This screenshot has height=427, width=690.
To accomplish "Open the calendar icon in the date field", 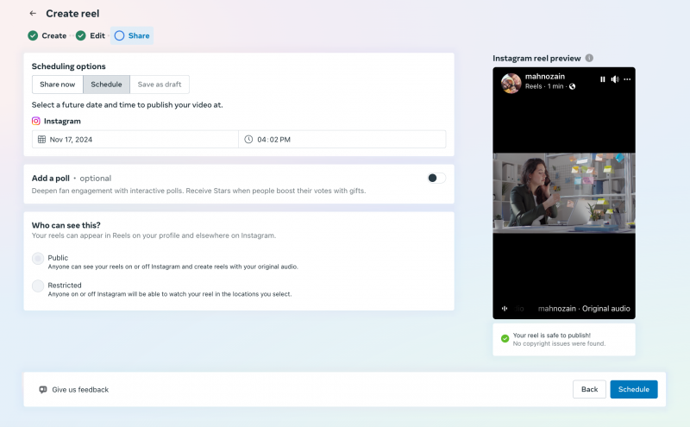I will [x=41, y=140].
